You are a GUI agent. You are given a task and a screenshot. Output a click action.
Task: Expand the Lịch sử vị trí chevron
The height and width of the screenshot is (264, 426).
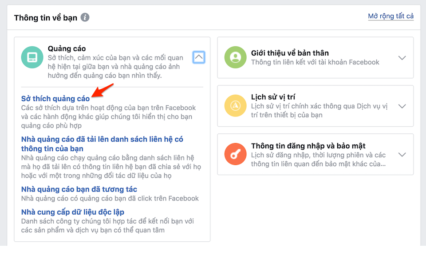[x=402, y=106]
